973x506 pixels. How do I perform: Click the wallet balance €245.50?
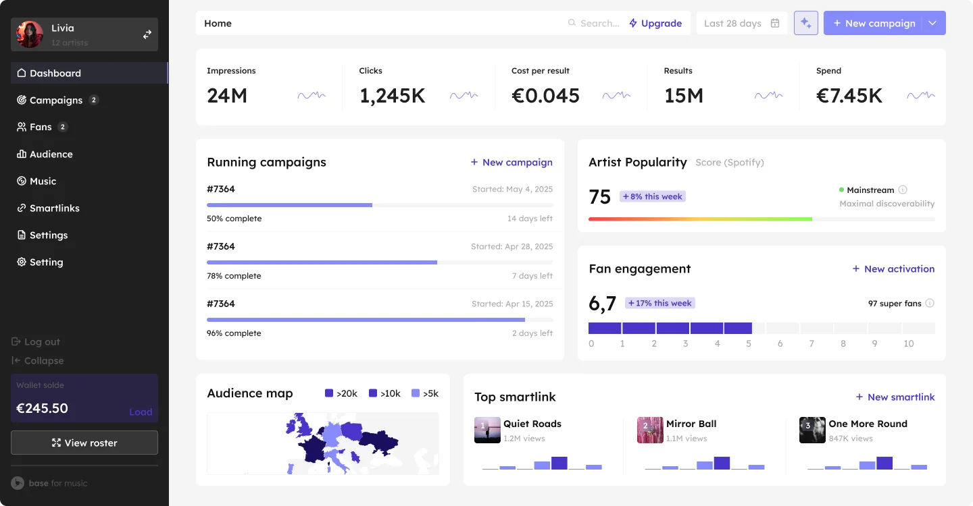point(42,408)
